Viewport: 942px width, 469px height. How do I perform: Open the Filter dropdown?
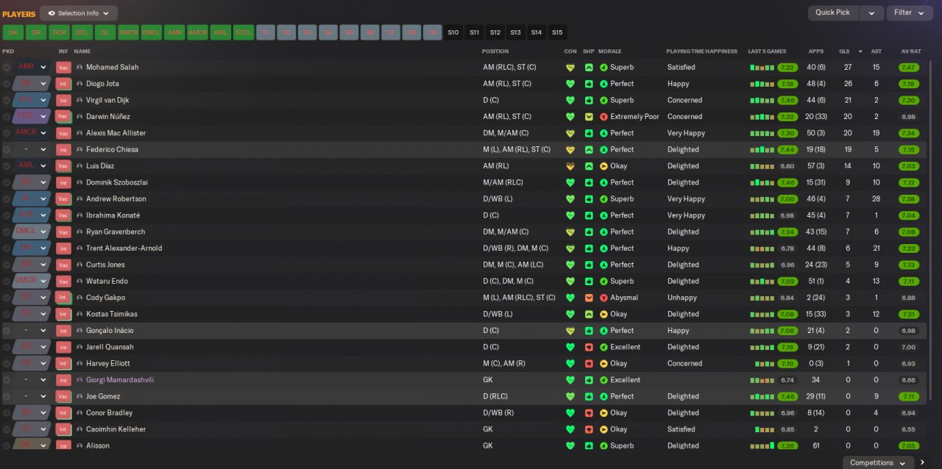coord(910,12)
